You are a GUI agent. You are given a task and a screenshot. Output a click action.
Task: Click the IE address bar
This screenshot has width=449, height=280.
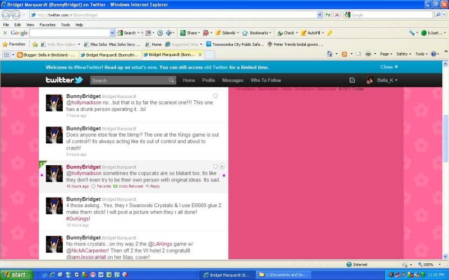[x=173, y=15]
